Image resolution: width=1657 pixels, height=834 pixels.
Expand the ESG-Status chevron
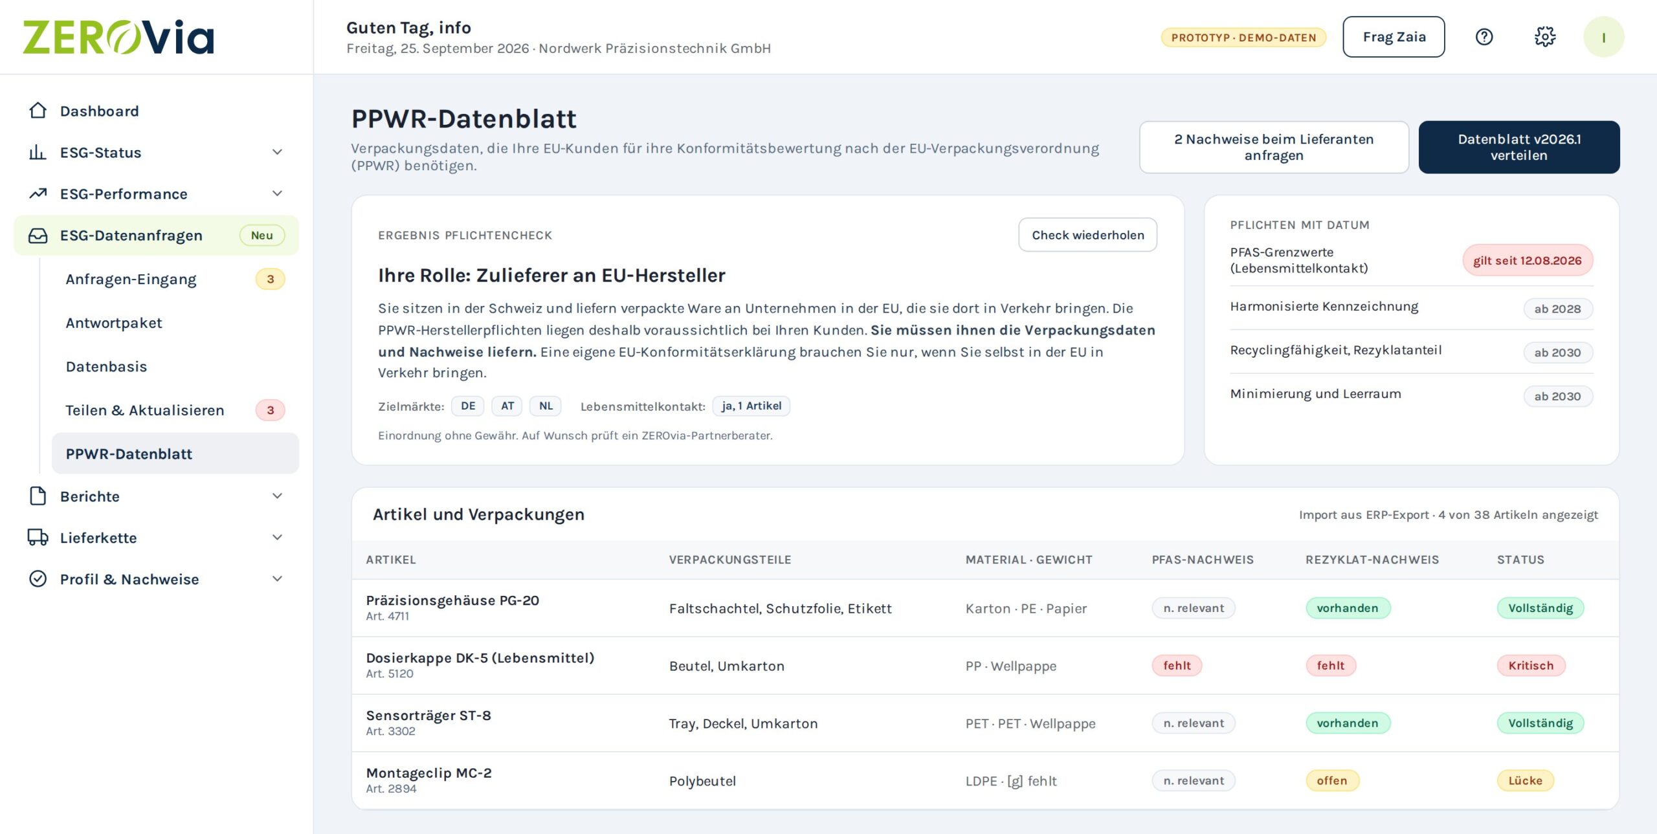[x=277, y=152]
